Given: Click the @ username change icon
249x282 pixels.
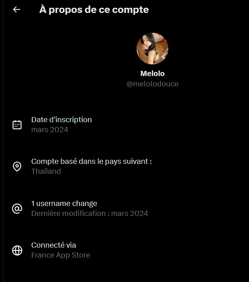Looking at the screenshot, I should (17, 209).
